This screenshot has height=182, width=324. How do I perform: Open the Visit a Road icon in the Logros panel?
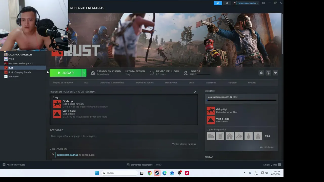click(x=211, y=120)
